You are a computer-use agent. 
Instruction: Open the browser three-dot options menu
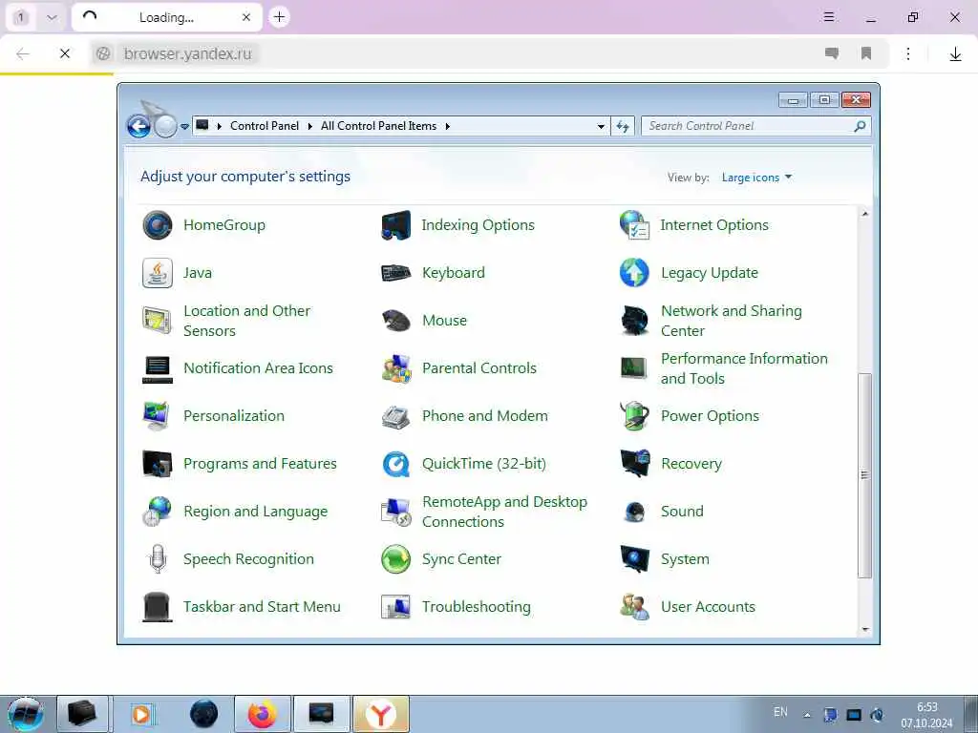[x=908, y=53]
